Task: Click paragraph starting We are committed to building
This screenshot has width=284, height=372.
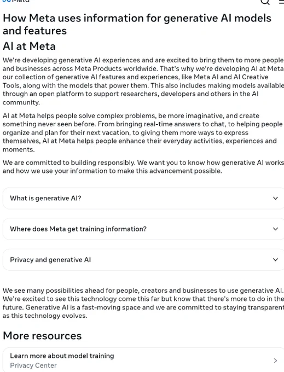Action: point(143,167)
